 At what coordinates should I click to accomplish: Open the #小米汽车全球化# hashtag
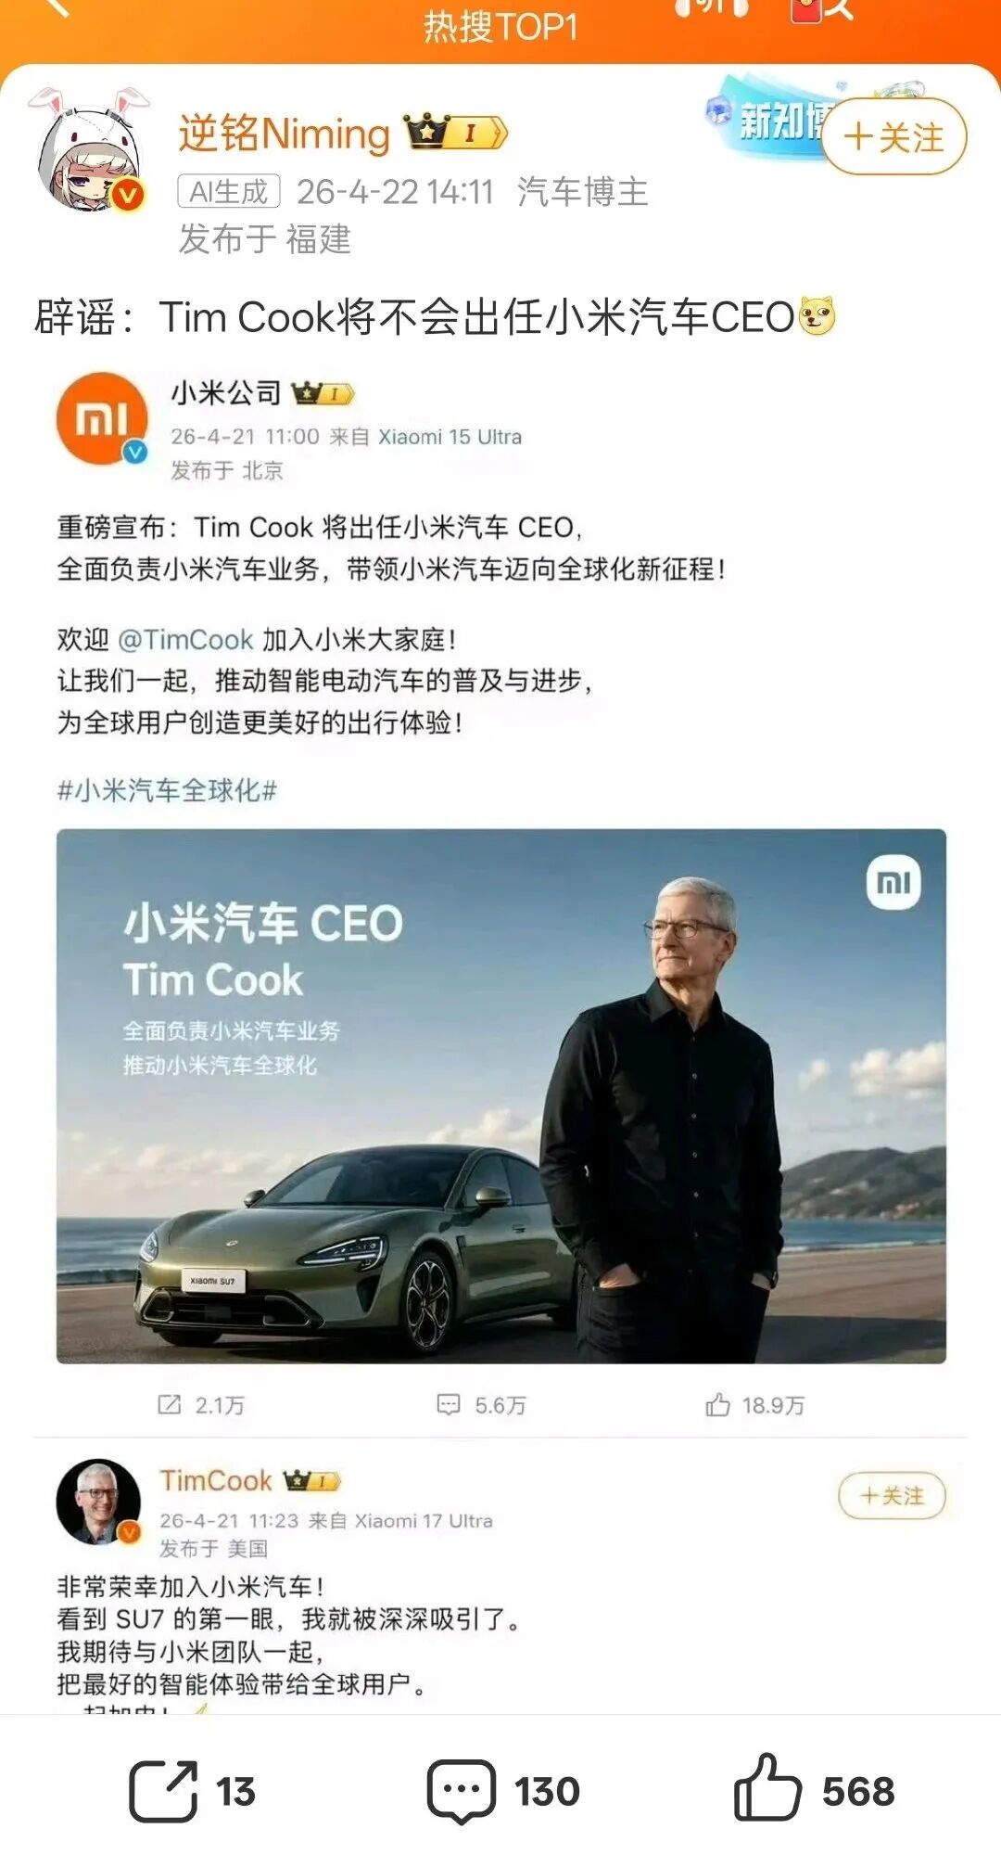pyautogui.click(x=167, y=790)
